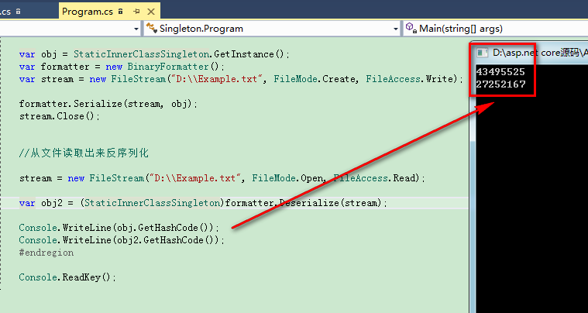
Task: Click the #endregion directive
Action: tap(46, 253)
